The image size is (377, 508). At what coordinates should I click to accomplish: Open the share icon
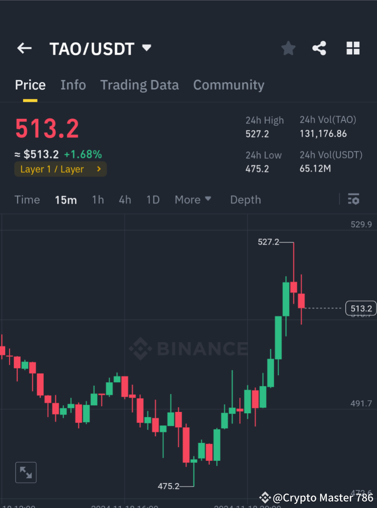[x=319, y=48]
